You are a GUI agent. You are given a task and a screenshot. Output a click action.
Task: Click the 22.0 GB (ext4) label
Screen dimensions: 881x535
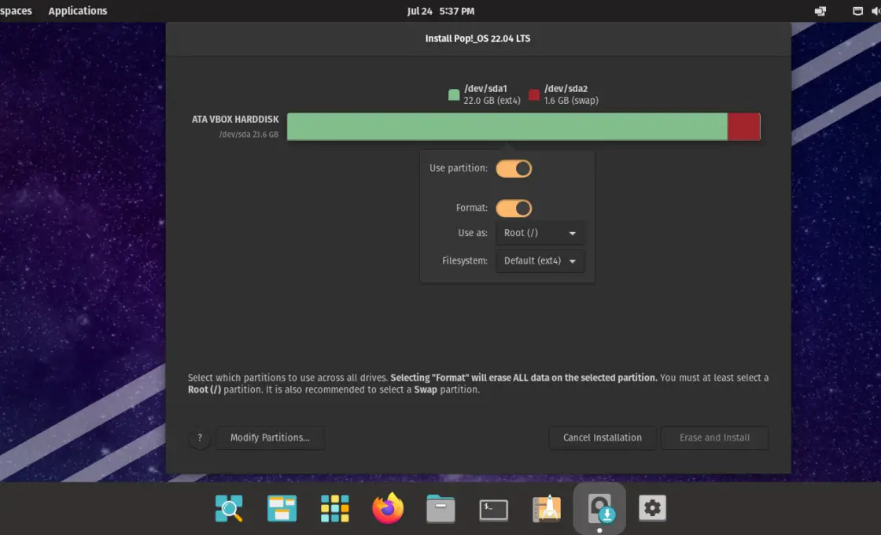pos(492,101)
